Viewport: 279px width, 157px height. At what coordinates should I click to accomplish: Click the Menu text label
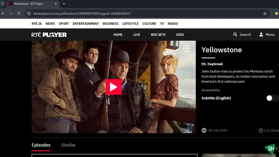[x=270, y=35]
